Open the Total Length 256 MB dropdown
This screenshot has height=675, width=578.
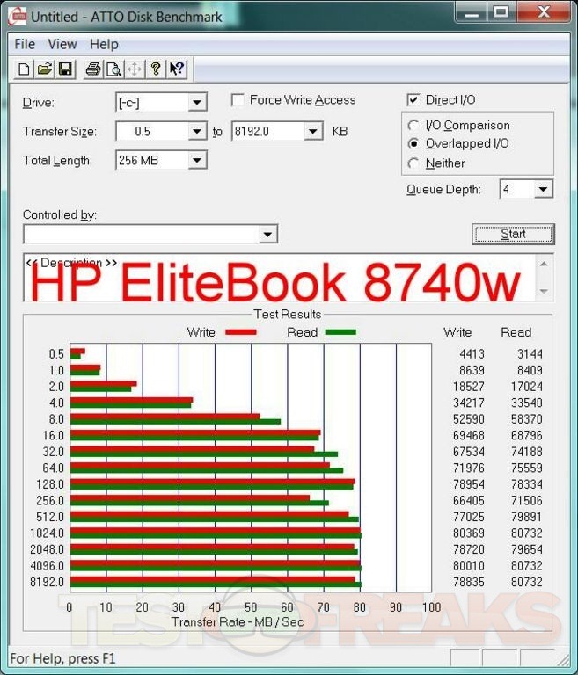(x=197, y=160)
